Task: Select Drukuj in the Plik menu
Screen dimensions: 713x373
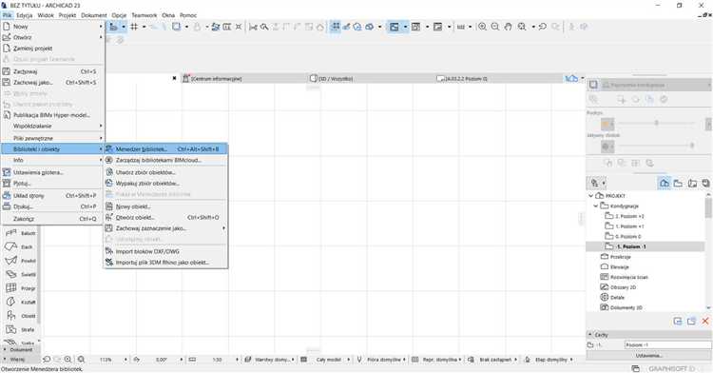Action: tap(52, 206)
